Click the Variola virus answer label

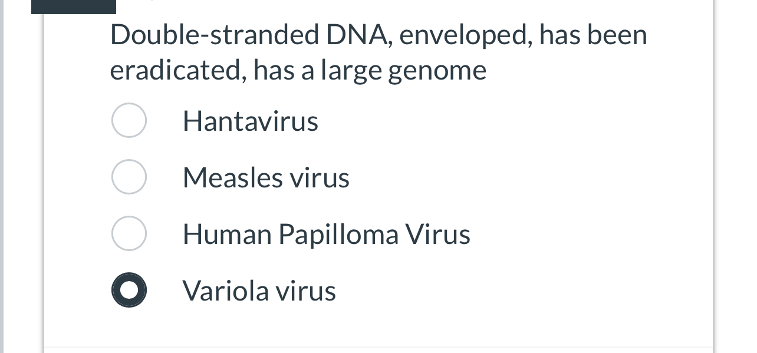point(259,290)
